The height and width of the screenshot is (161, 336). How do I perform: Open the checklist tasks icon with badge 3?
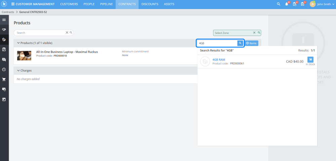(303, 4)
